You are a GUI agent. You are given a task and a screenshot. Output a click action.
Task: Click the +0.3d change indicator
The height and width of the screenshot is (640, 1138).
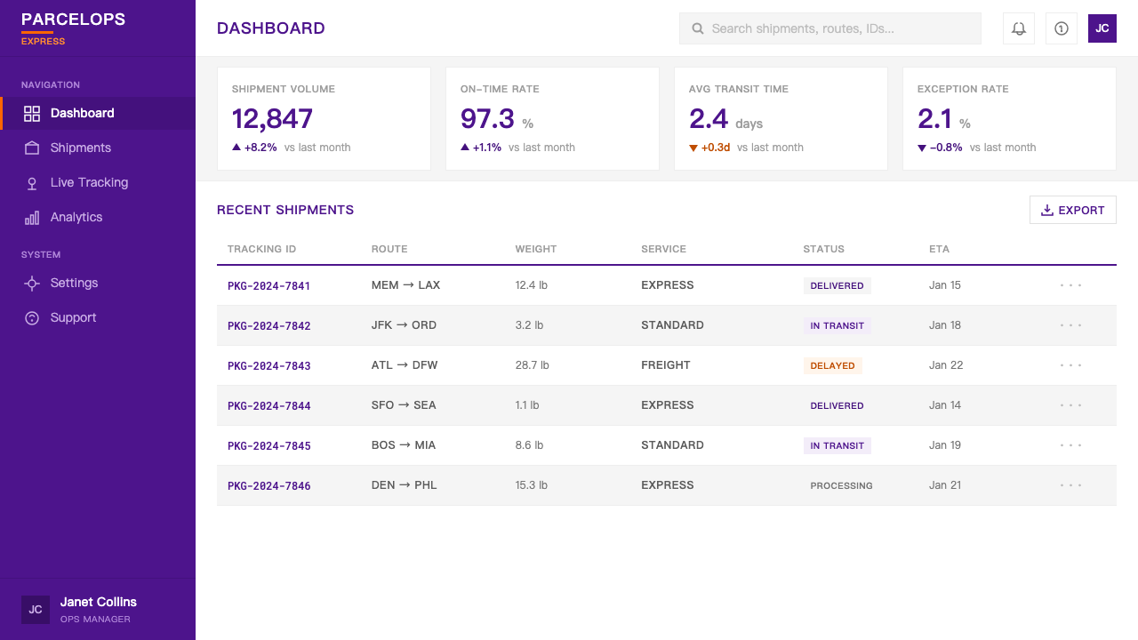(709, 148)
